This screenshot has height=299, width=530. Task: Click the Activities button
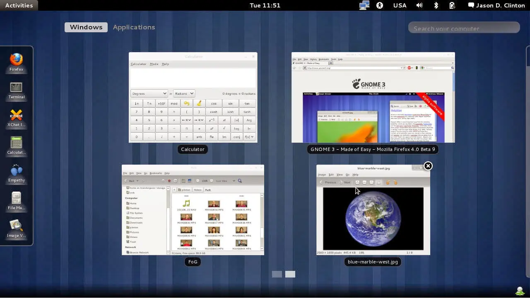(x=19, y=5)
